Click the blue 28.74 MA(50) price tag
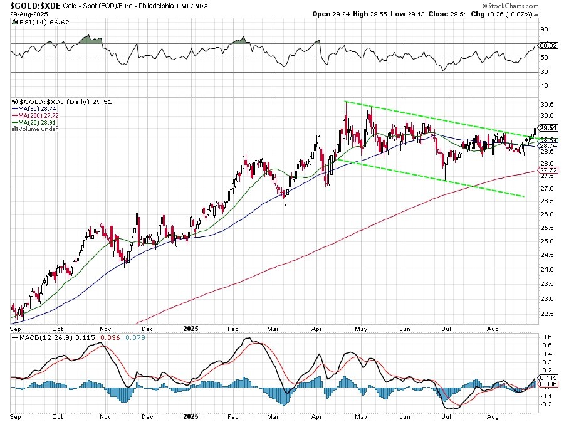564x422 pixels. point(548,145)
